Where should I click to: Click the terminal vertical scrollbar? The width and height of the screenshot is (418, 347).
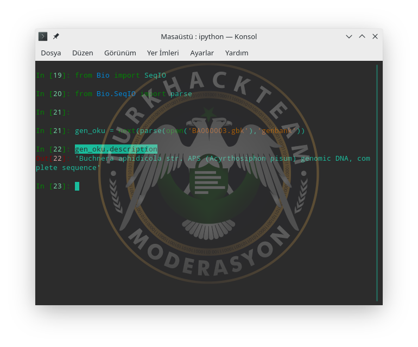click(377, 182)
